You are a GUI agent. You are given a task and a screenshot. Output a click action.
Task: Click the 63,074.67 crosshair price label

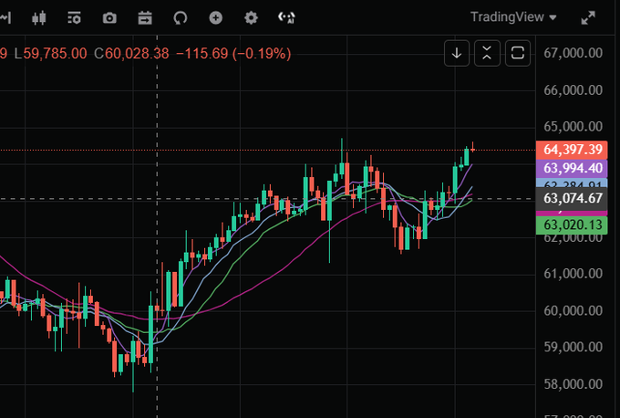click(x=572, y=198)
